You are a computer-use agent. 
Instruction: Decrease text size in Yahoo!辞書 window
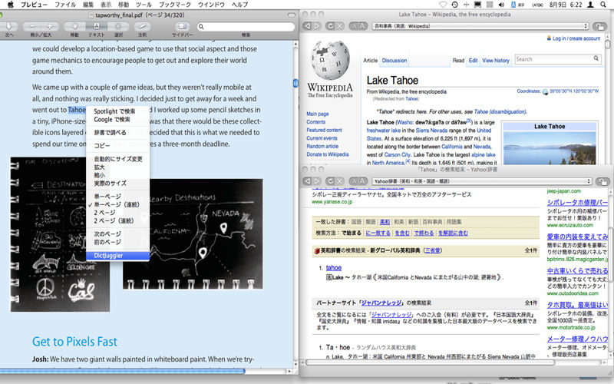tap(354, 181)
